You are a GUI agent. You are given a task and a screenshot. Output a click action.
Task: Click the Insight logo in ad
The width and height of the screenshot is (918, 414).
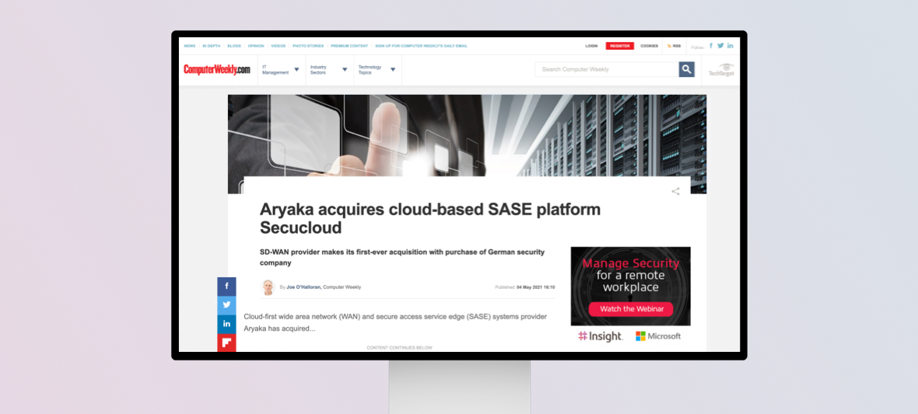tap(600, 336)
